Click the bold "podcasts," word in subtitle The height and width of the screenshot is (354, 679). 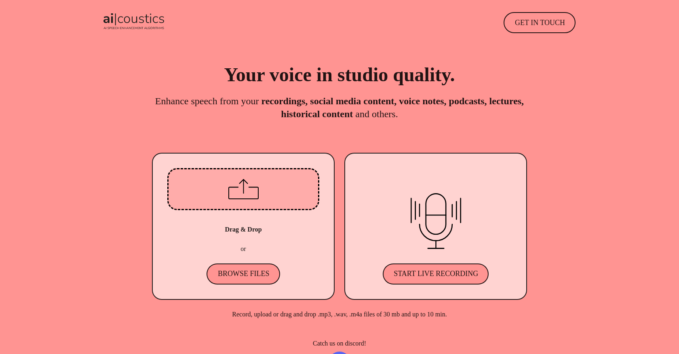(468, 101)
